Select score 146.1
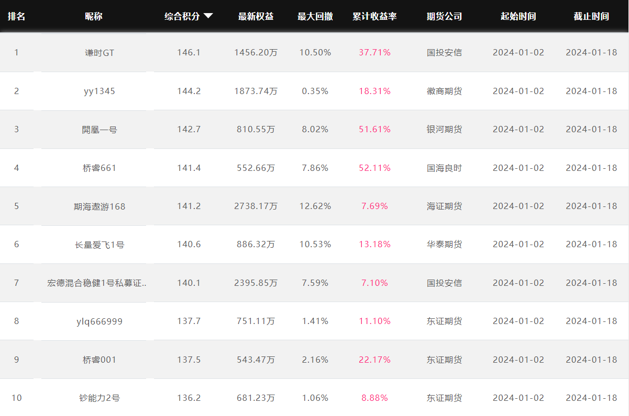This screenshot has width=629, height=416. point(189,52)
